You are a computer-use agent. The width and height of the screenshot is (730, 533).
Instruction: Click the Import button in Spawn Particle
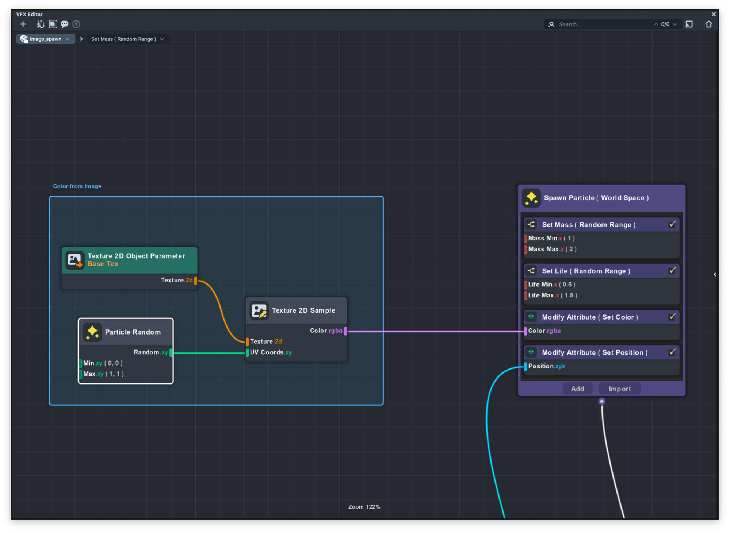pyautogui.click(x=619, y=389)
